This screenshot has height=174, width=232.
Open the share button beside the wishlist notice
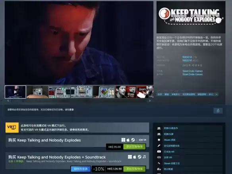[x=218, y=111]
